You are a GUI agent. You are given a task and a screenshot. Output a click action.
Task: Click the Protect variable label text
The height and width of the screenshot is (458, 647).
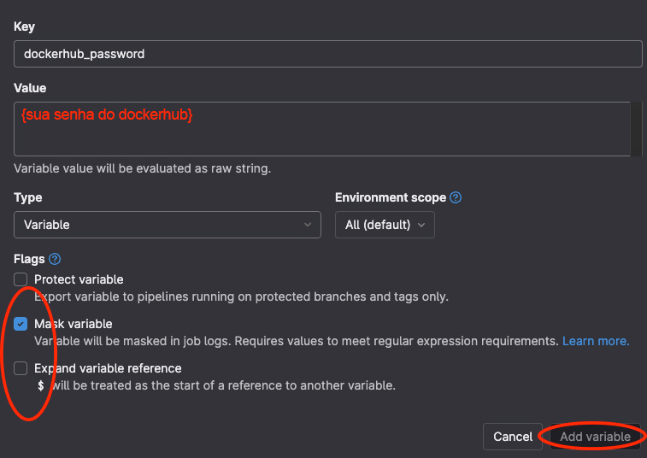point(79,279)
